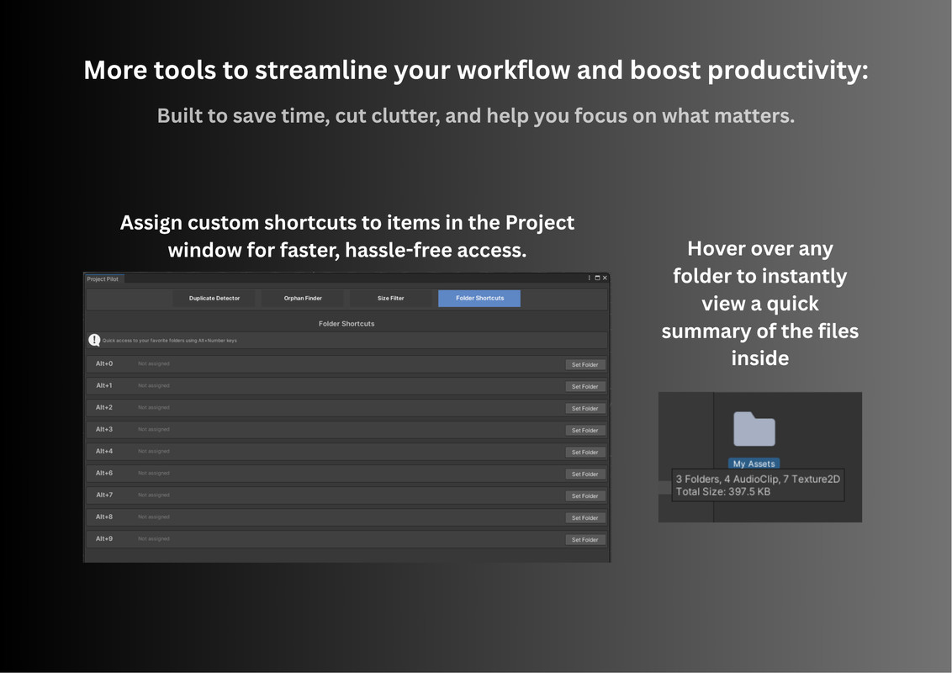Open the Size Filter tool
952x673 pixels.
point(389,298)
